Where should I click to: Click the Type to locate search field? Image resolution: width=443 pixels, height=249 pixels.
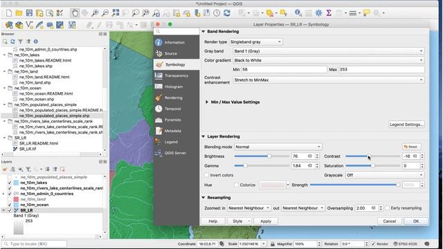pos(35,244)
